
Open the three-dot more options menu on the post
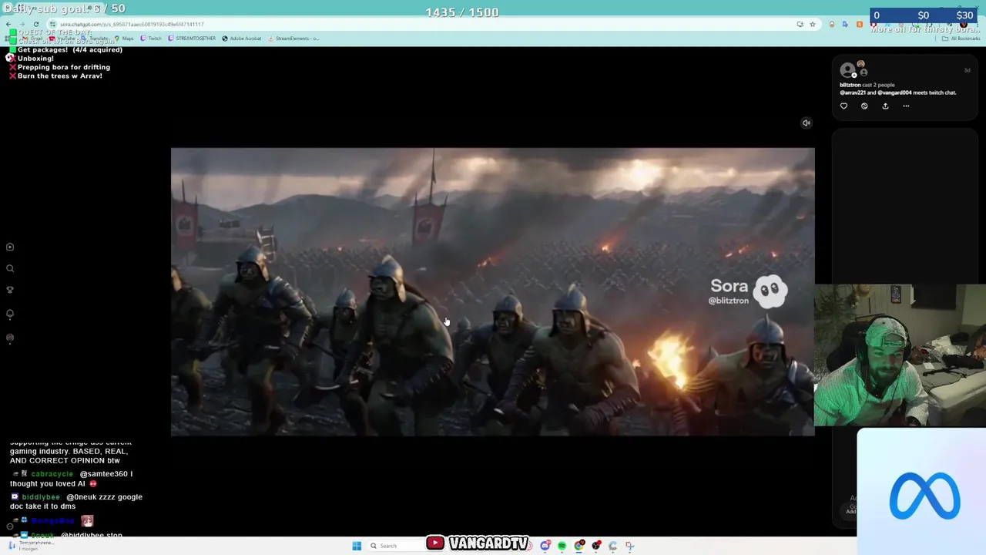pos(906,106)
